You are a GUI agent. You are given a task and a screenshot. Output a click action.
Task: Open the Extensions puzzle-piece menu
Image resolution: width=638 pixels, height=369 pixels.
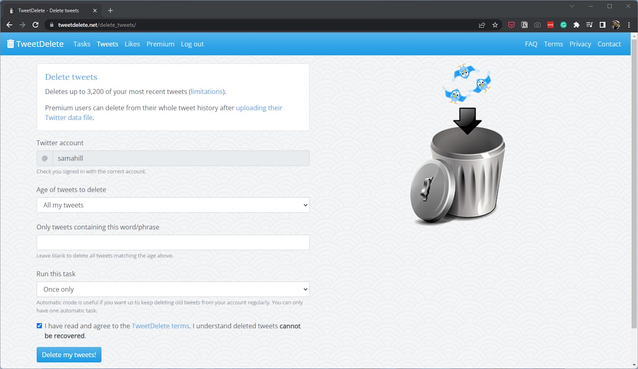pyautogui.click(x=576, y=25)
